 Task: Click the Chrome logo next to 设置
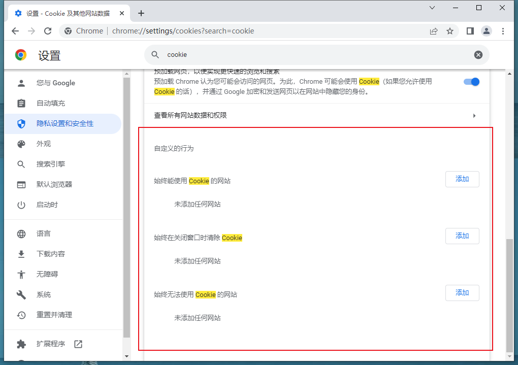(x=21, y=55)
